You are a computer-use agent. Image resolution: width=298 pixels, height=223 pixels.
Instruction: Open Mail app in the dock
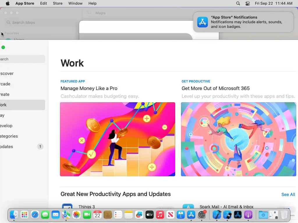pos(56,215)
